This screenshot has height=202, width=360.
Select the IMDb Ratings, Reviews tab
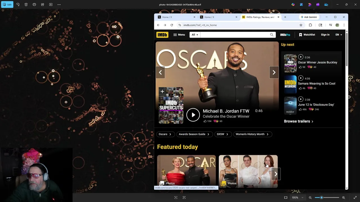pos(260,17)
